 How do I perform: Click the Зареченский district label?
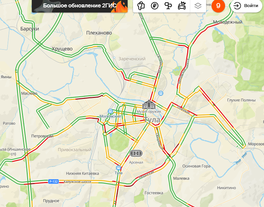tap(132, 59)
